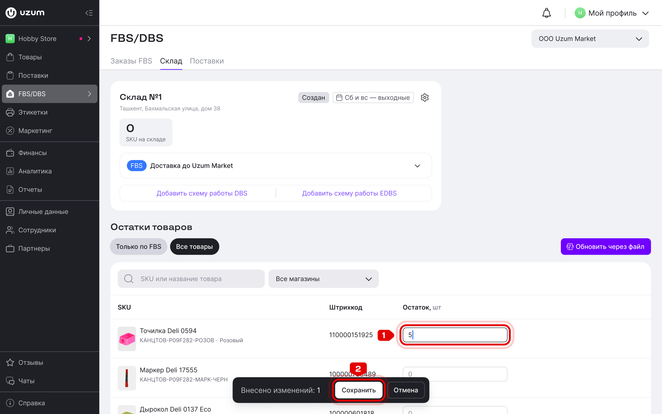Select the Только по FBS filter
This screenshot has width=662, height=414.
tap(138, 246)
